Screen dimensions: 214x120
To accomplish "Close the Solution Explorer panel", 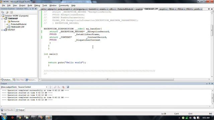I will (x=36, y=9).
